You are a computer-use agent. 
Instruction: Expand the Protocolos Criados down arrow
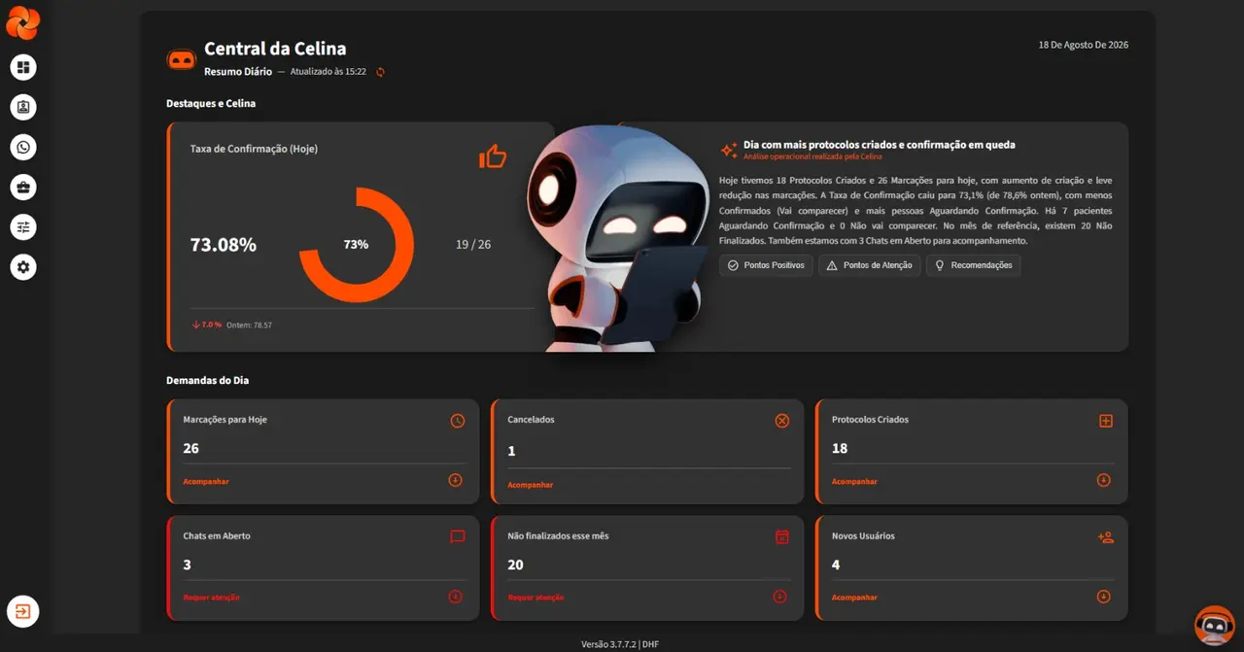(x=1103, y=480)
